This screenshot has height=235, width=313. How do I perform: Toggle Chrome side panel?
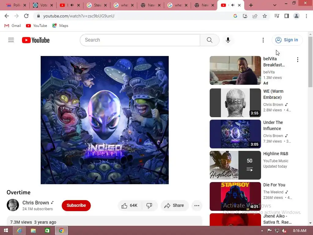(287, 16)
